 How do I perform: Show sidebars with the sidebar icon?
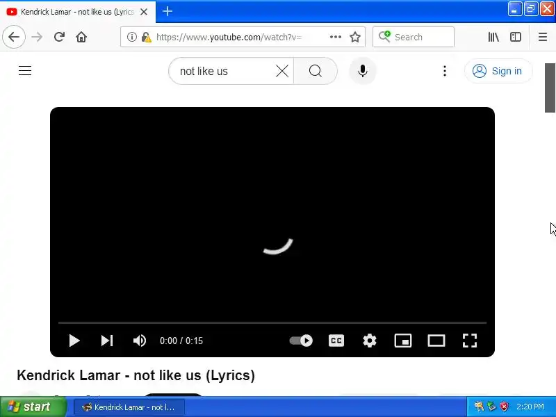[x=515, y=37]
